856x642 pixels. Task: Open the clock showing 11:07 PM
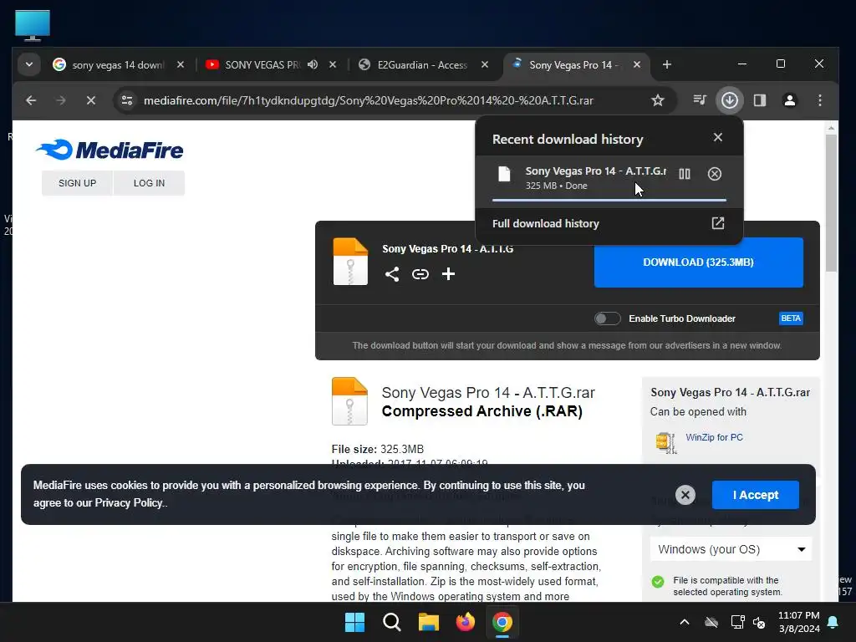pyautogui.click(x=798, y=622)
